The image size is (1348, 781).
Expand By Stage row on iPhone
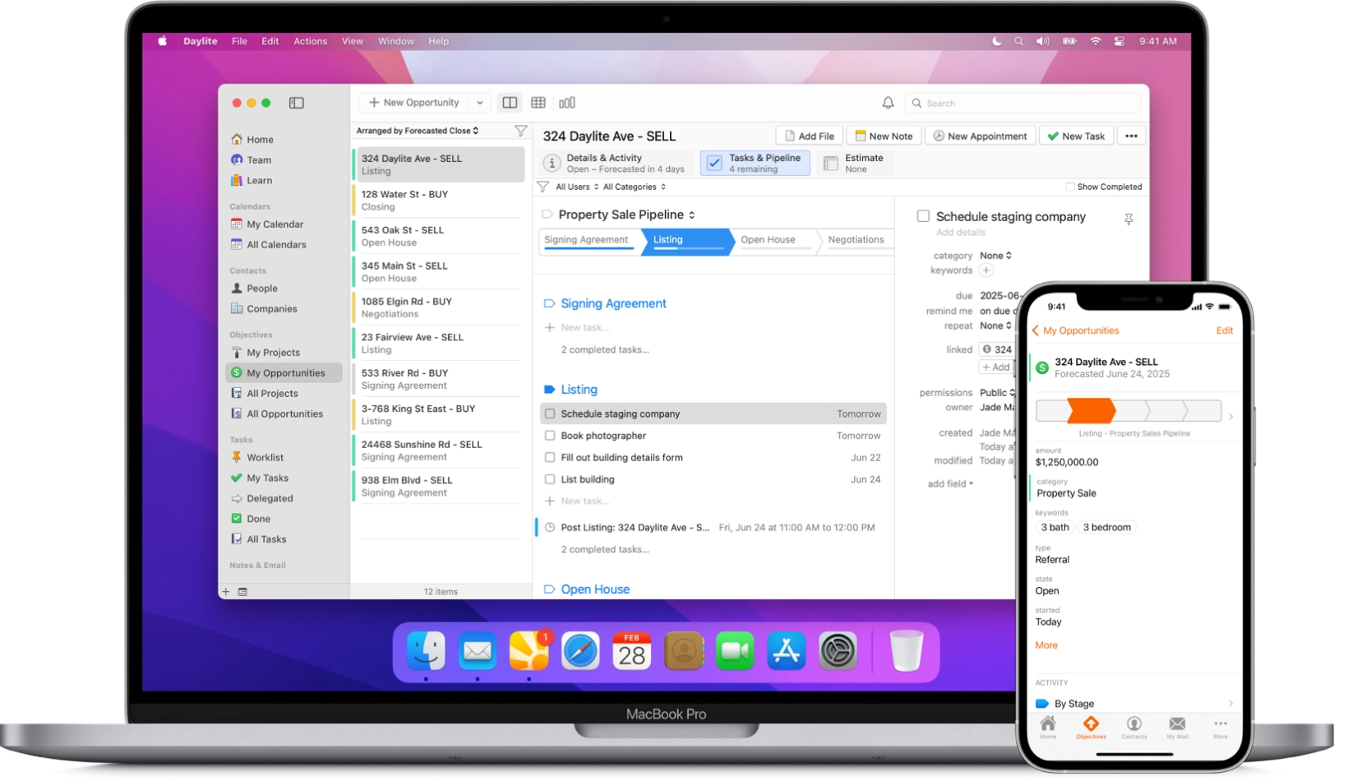(1134, 704)
